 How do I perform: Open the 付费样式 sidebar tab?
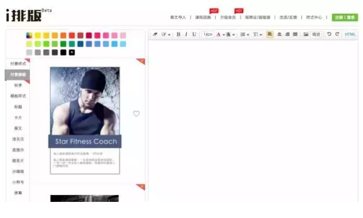(x=18, y=64)
